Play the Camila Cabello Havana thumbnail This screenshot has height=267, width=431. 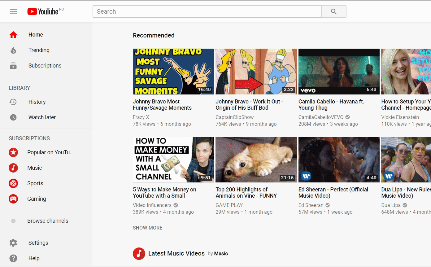pos(339,72)
